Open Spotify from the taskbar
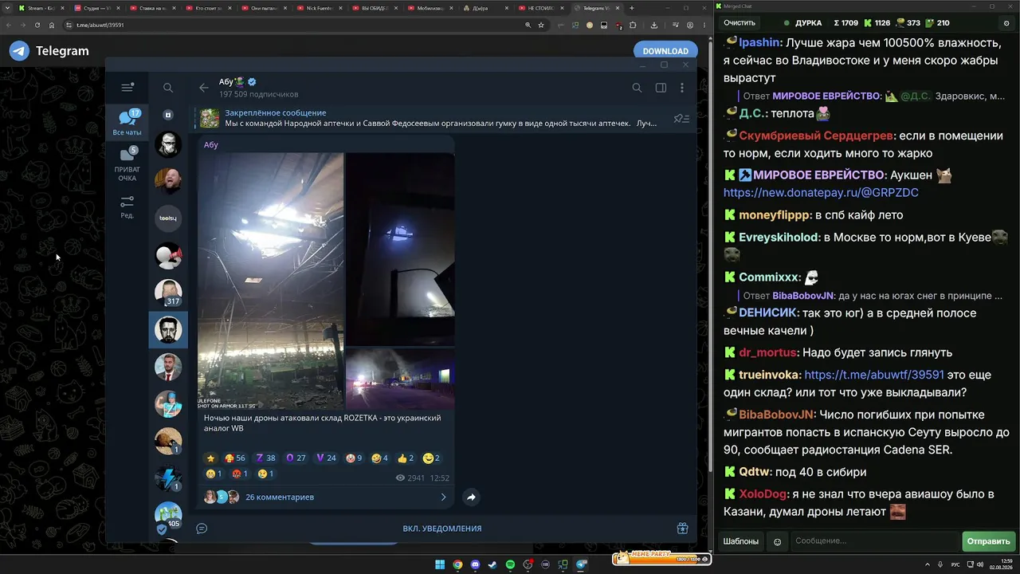Viewport: 1020px width, 574px height. 510,564
